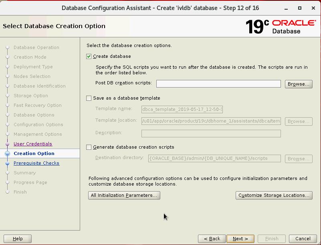Click the Prerequisite Checks step bullet icon
Image resolution: width=321 pixels, height=245 pixels.
7,163
